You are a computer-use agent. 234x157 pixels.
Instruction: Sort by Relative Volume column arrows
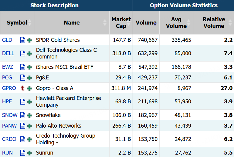point(230,23)
